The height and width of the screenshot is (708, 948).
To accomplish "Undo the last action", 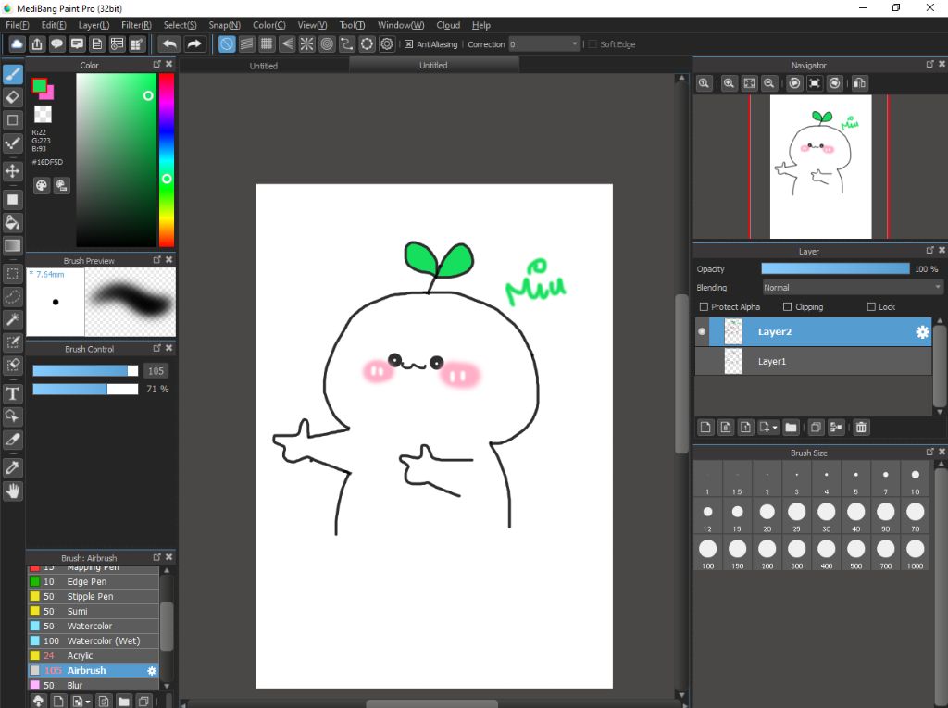I will [x=169, y=44].
